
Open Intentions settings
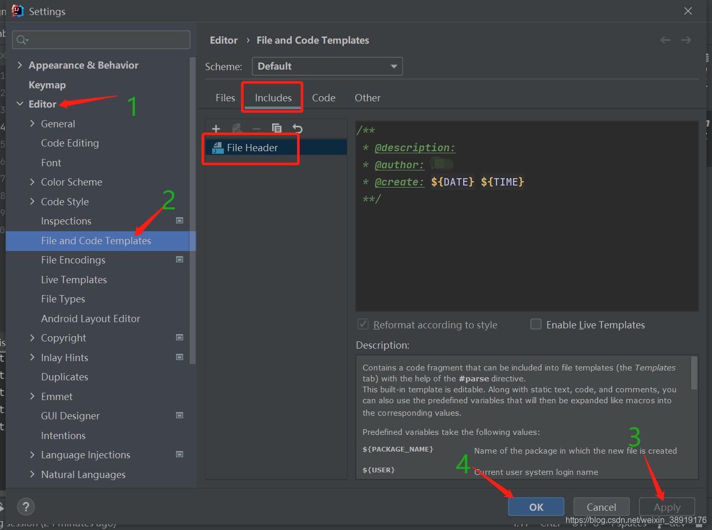63,435
